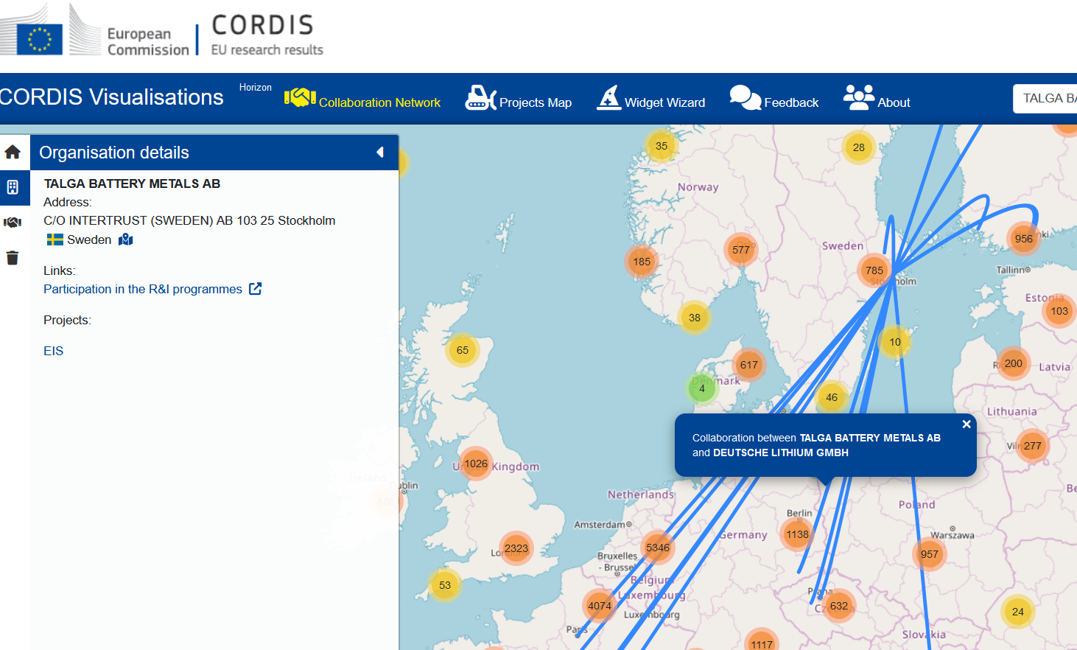Click the Sweden flag icon
The height and width of the screenshot is (650, 1077).
[x=55, y=240]
